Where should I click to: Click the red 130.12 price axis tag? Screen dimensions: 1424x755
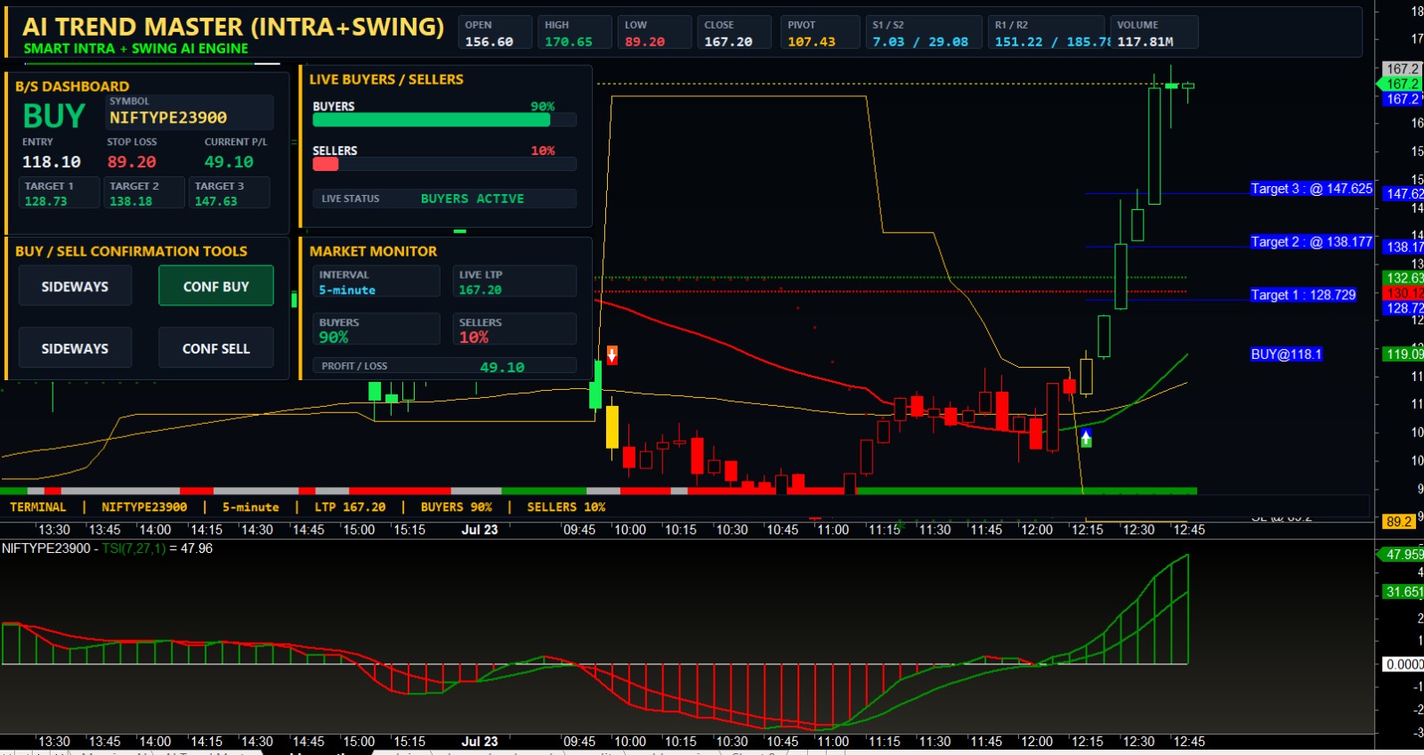click(x=1402, y=293)
